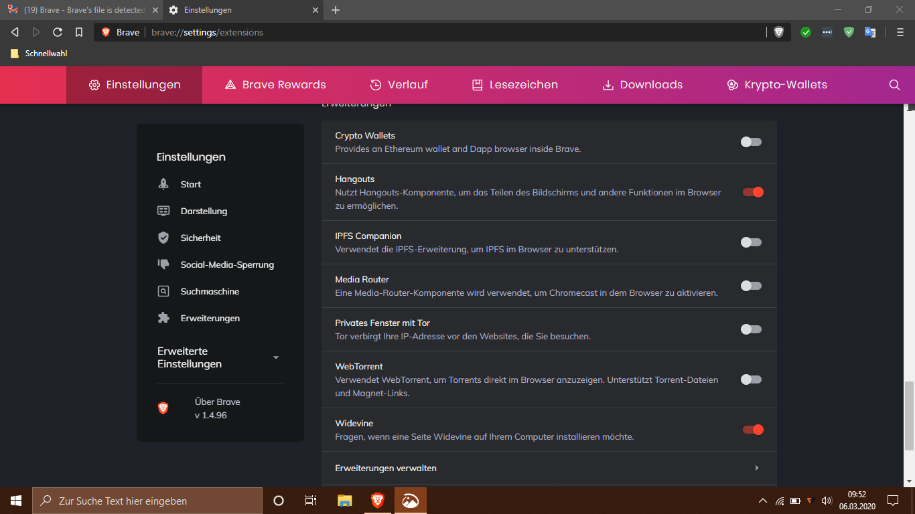This screenshot has height=514, width=915.
Task: Disable the Hangouts toggle
Action: click(x=753, y=192)
